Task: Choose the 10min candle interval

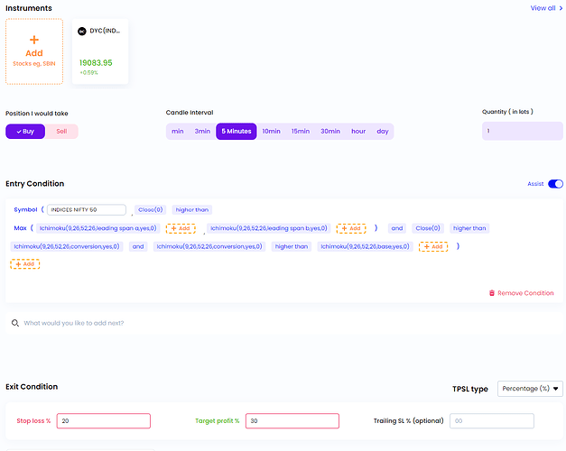Action: [x=271, y=132]
